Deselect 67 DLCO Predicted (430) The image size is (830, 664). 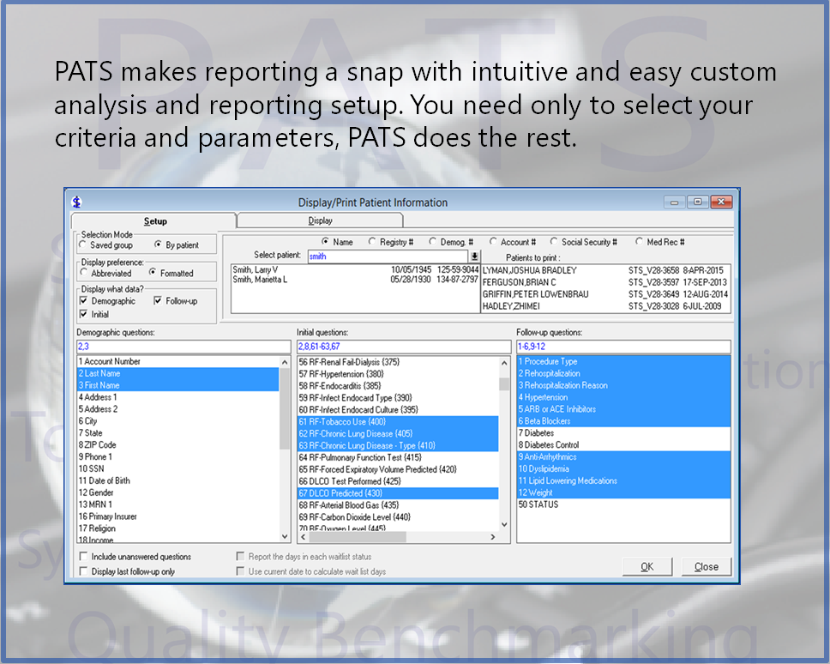[398, 493]
